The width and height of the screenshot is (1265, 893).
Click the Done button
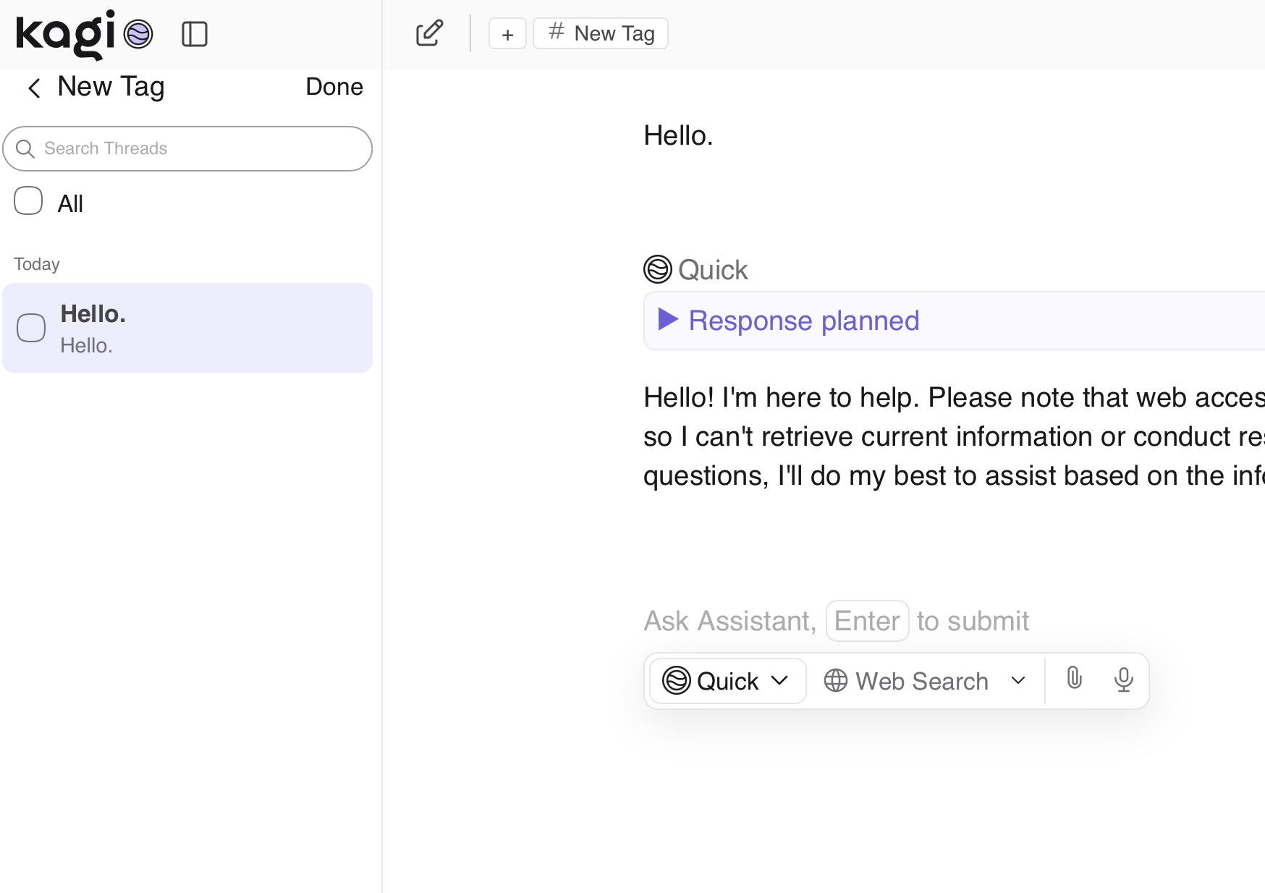point(334,87)
